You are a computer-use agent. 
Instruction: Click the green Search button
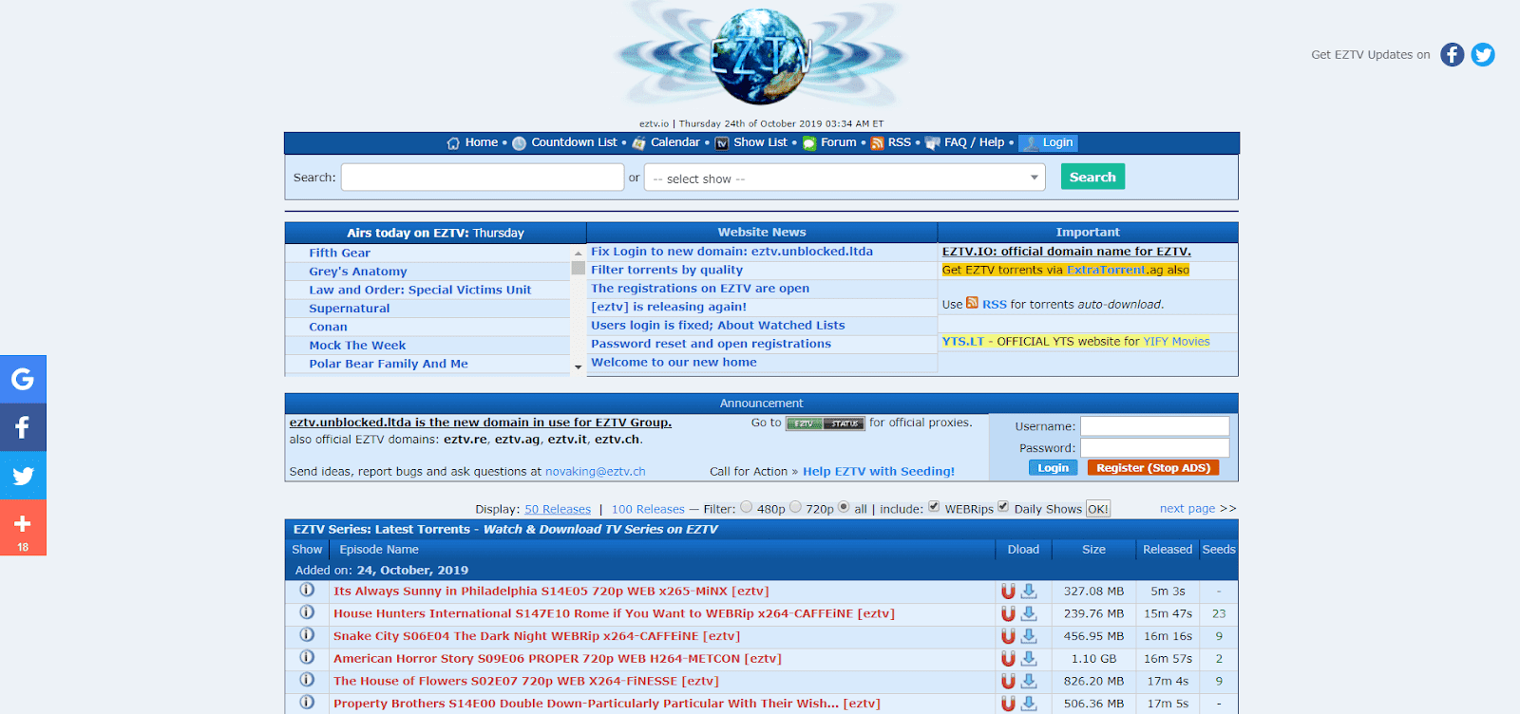(x=1092, y=177)
